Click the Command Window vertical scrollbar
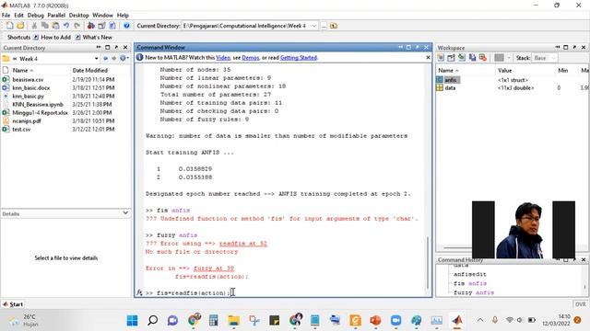 pyautogui.click(x=428, y=263)
